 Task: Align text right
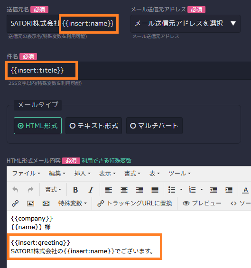point(139,190)
